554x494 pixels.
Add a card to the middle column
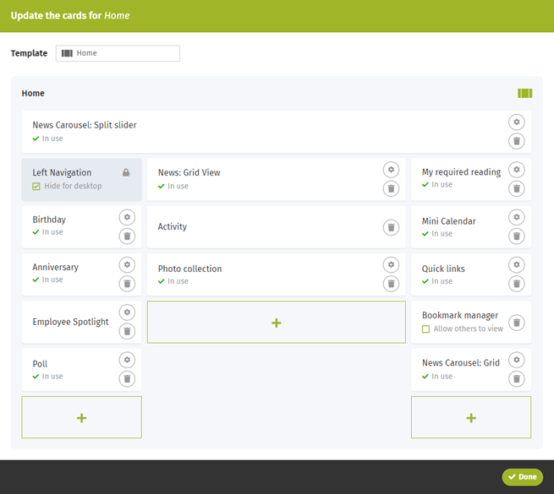[277, 323]
